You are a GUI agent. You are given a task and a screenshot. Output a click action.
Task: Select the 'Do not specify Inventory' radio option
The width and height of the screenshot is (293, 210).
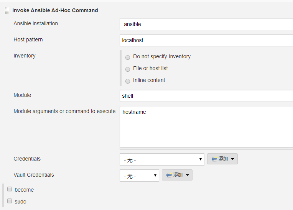point(128,57)
